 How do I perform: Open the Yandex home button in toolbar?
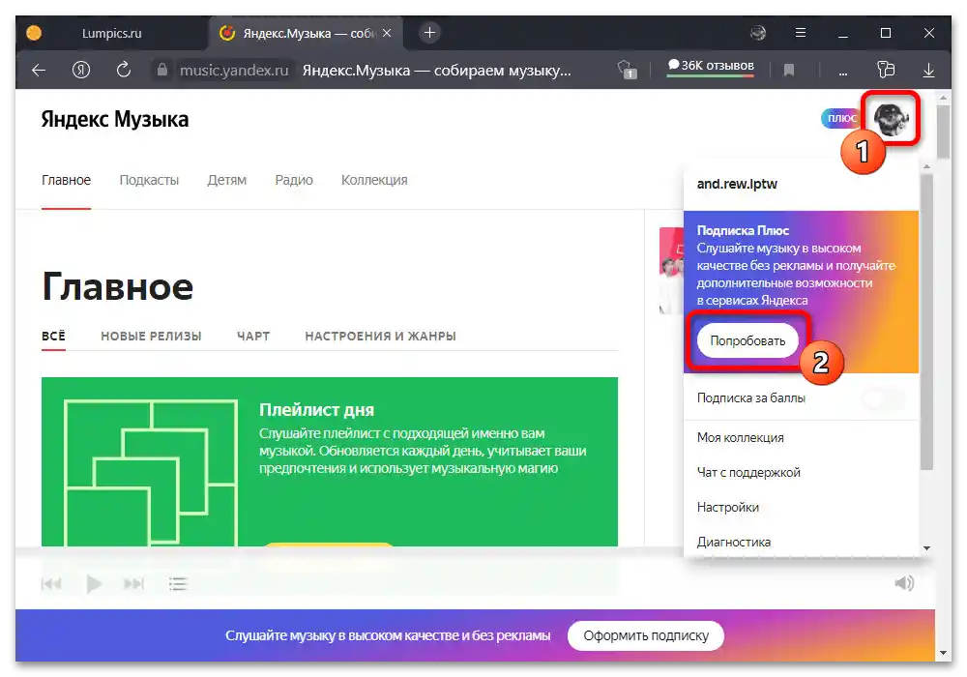click(81, 70)
